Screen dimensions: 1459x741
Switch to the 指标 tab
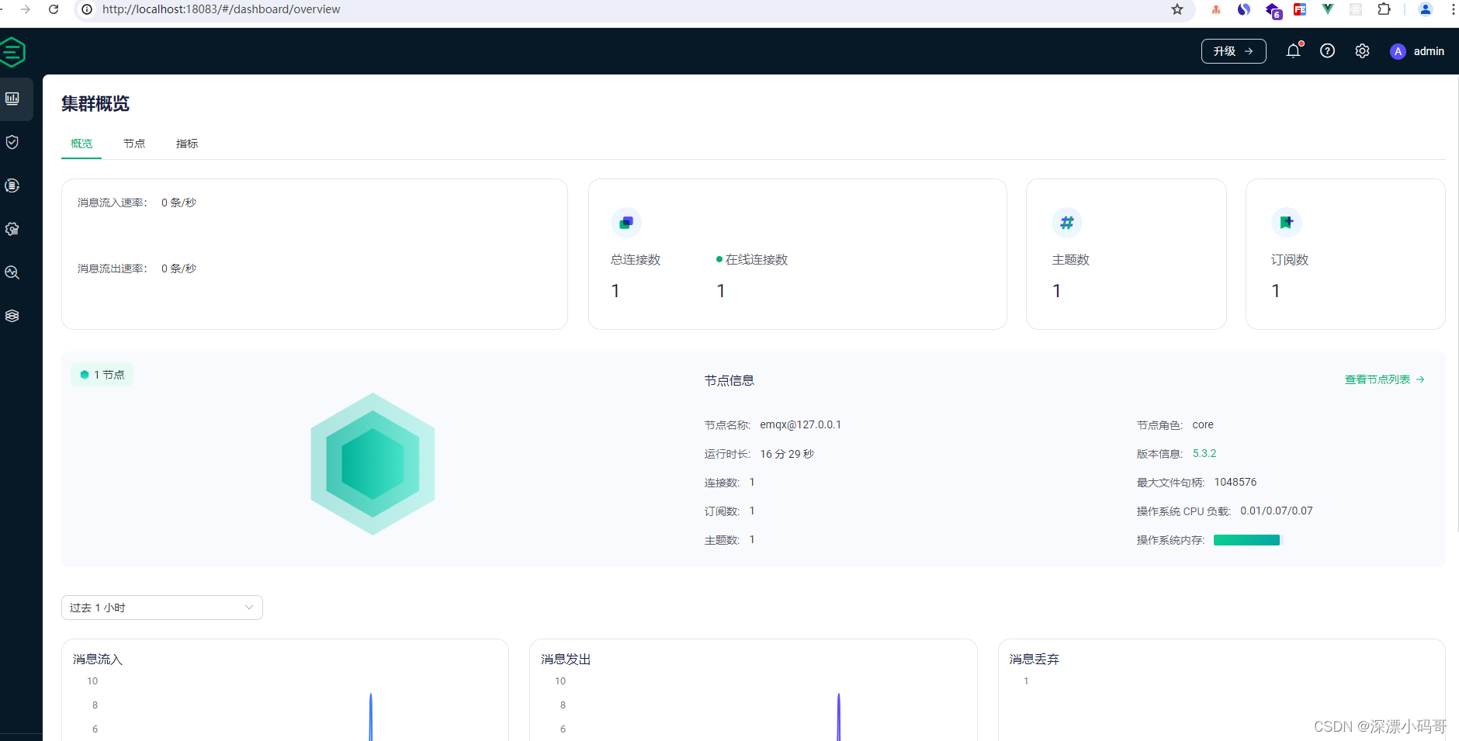point(187,144)
